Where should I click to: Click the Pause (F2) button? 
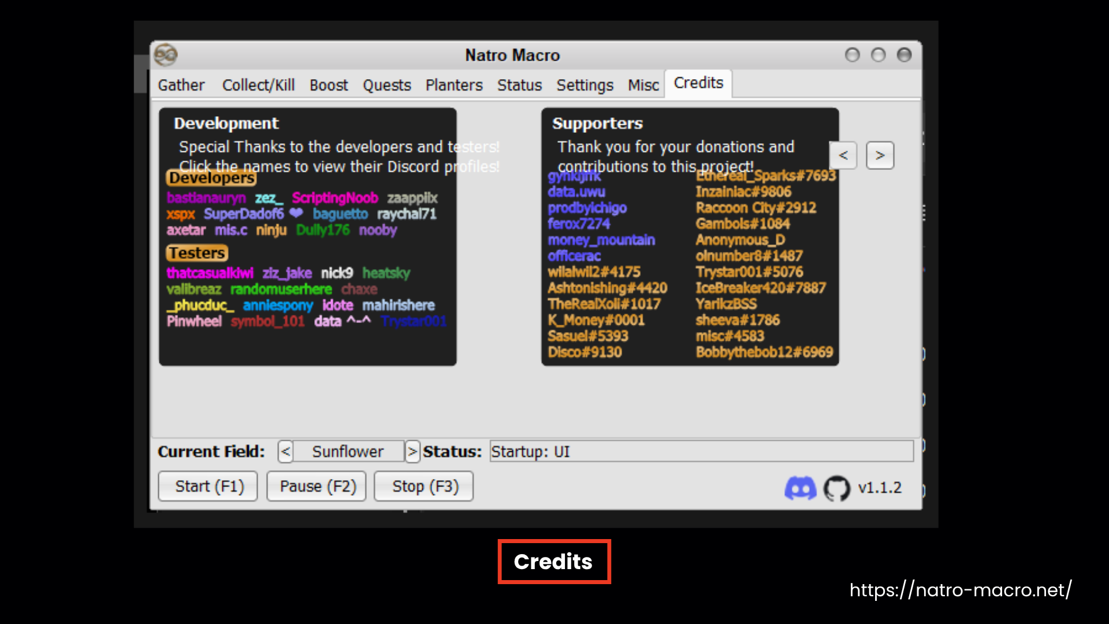(x=317, y=486)
